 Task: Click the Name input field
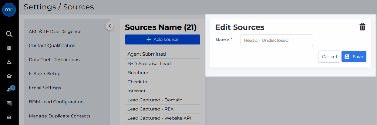(x=276, y=40)
